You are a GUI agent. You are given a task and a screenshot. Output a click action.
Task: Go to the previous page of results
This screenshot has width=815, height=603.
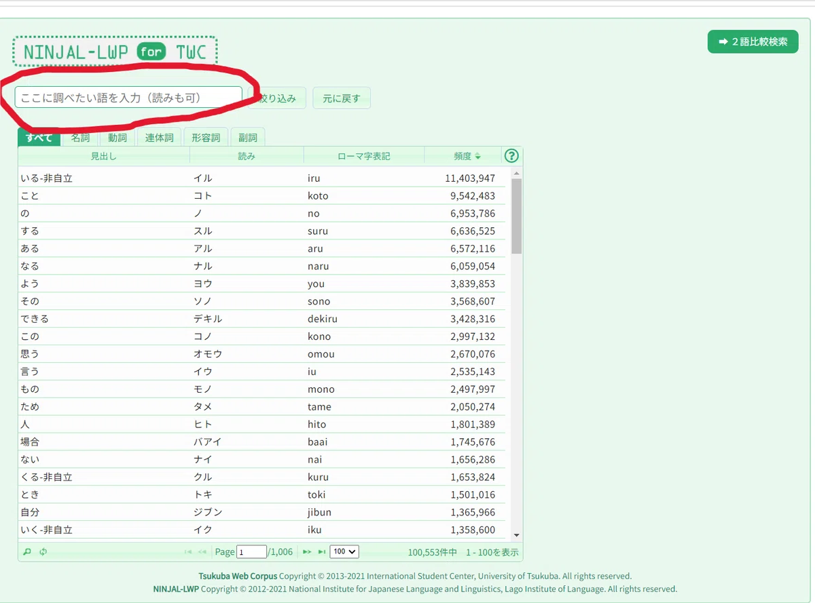coord(202,552)
